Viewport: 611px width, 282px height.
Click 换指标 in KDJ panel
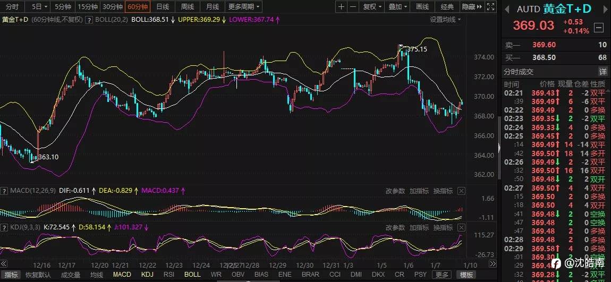click(x=443, y=227)
